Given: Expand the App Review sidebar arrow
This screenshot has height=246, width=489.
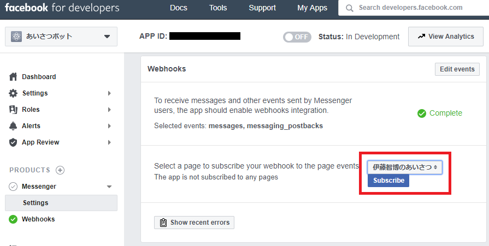Looking at the screenshot, I should tap(109, 142).
